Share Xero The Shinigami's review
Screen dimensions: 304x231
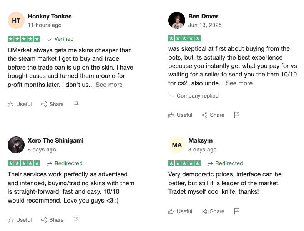(52, 220)
